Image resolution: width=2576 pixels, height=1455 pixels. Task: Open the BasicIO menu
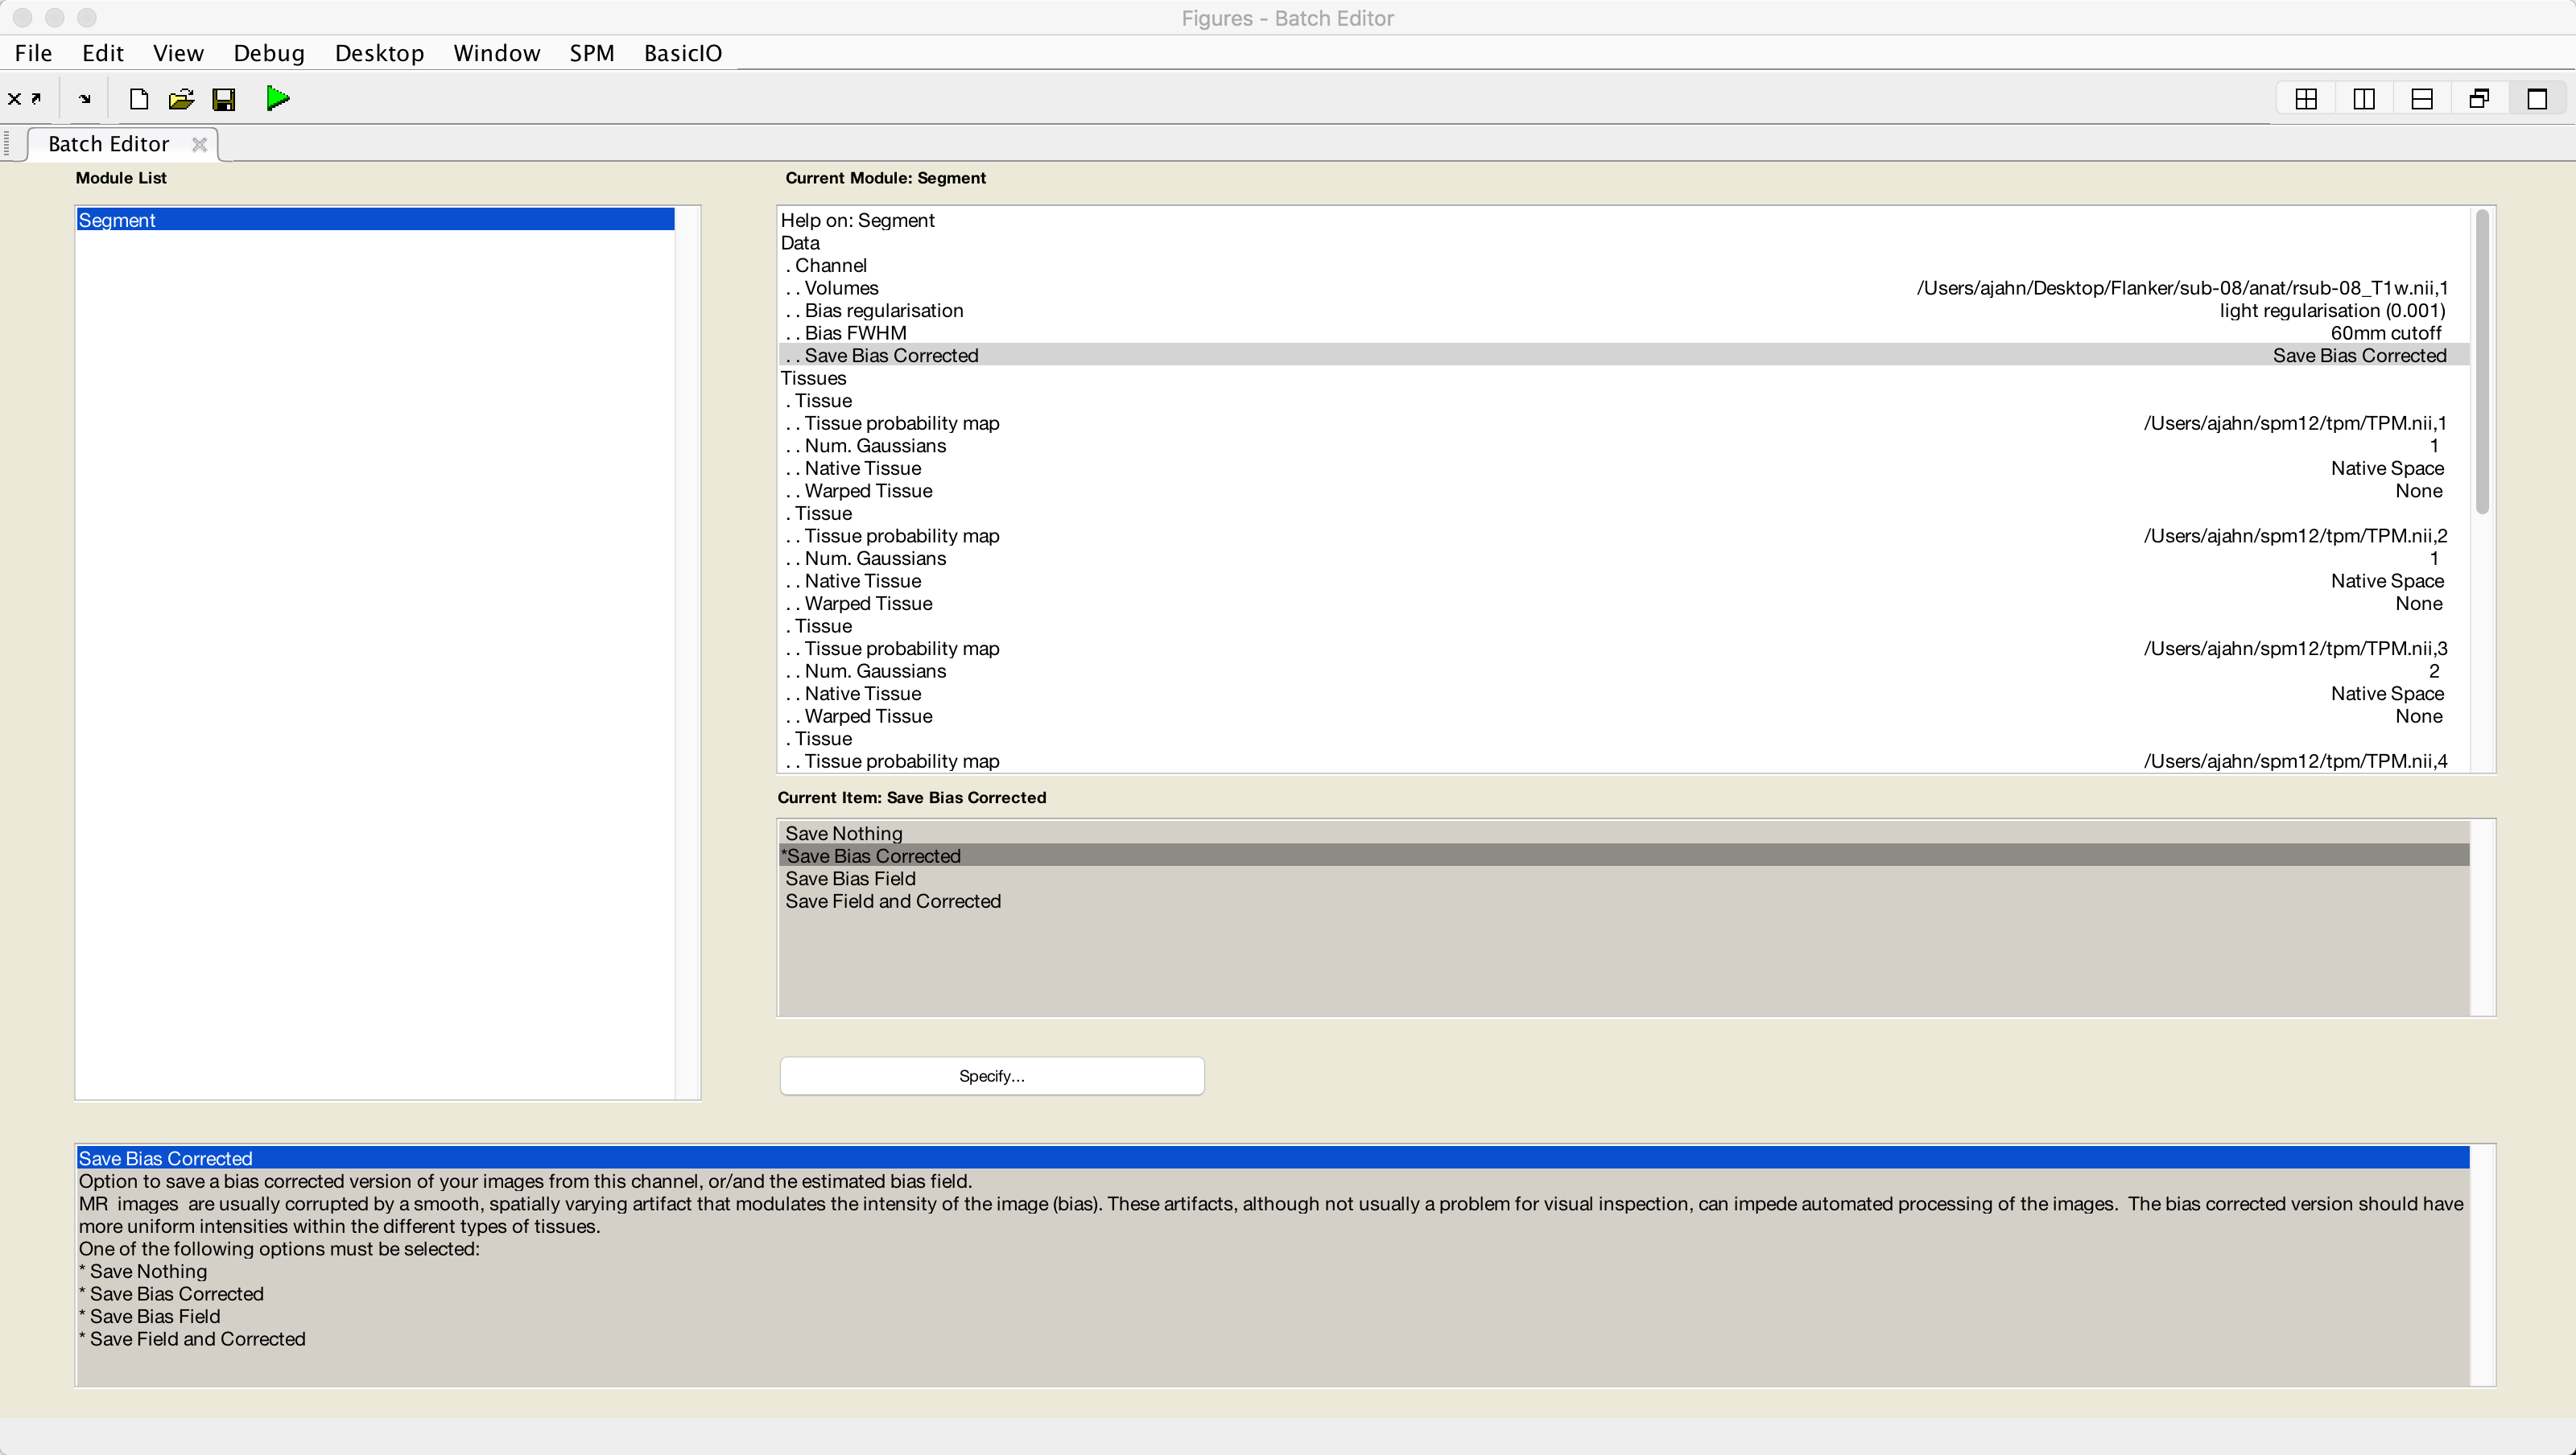tap(683, 53)
